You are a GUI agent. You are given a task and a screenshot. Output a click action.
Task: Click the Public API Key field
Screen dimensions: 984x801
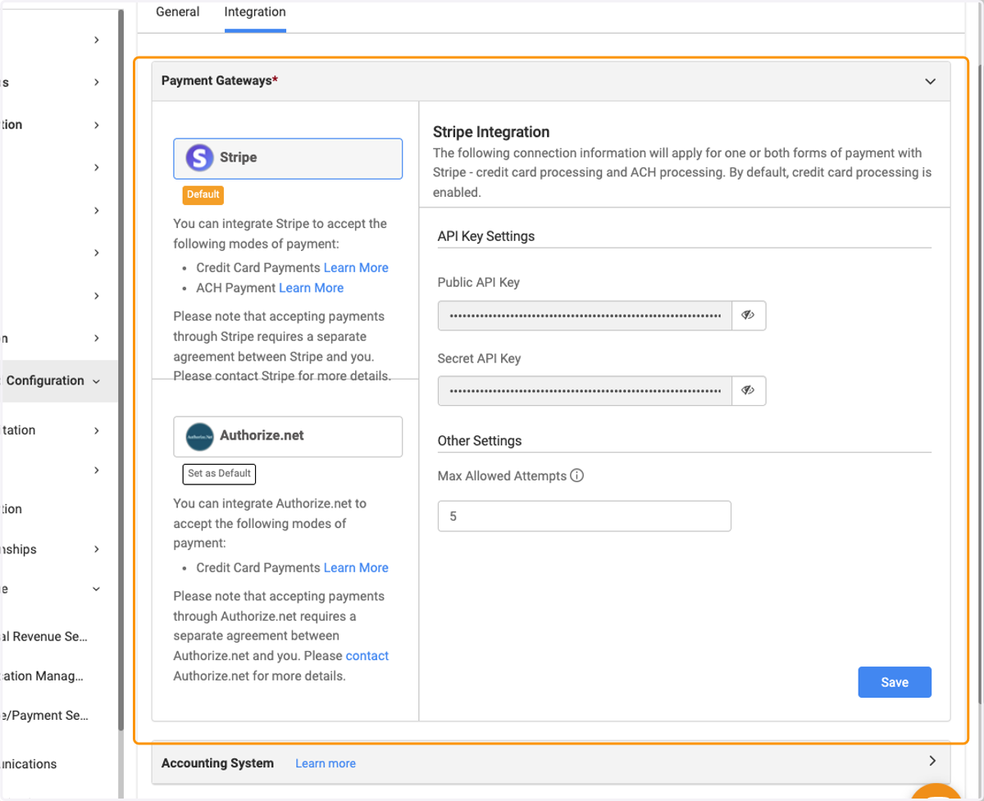pyautogui.click(x=585, y=315)
